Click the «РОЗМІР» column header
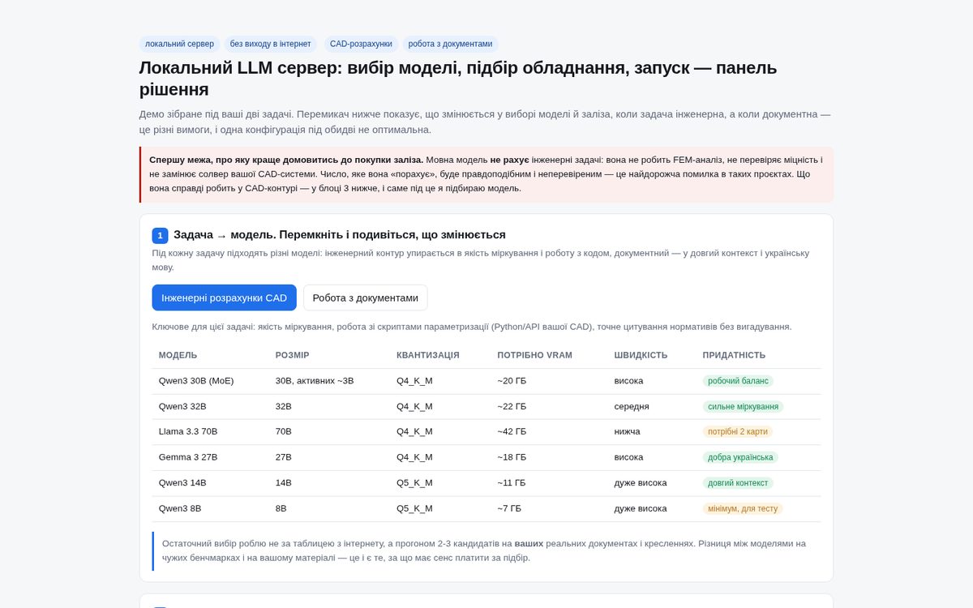The width and height of the screenshot is (973, 608). point(293,355)
